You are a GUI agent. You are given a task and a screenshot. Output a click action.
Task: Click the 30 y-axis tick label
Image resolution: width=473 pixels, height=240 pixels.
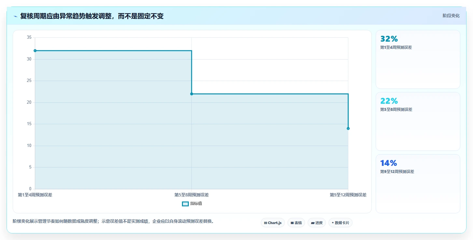29,59
